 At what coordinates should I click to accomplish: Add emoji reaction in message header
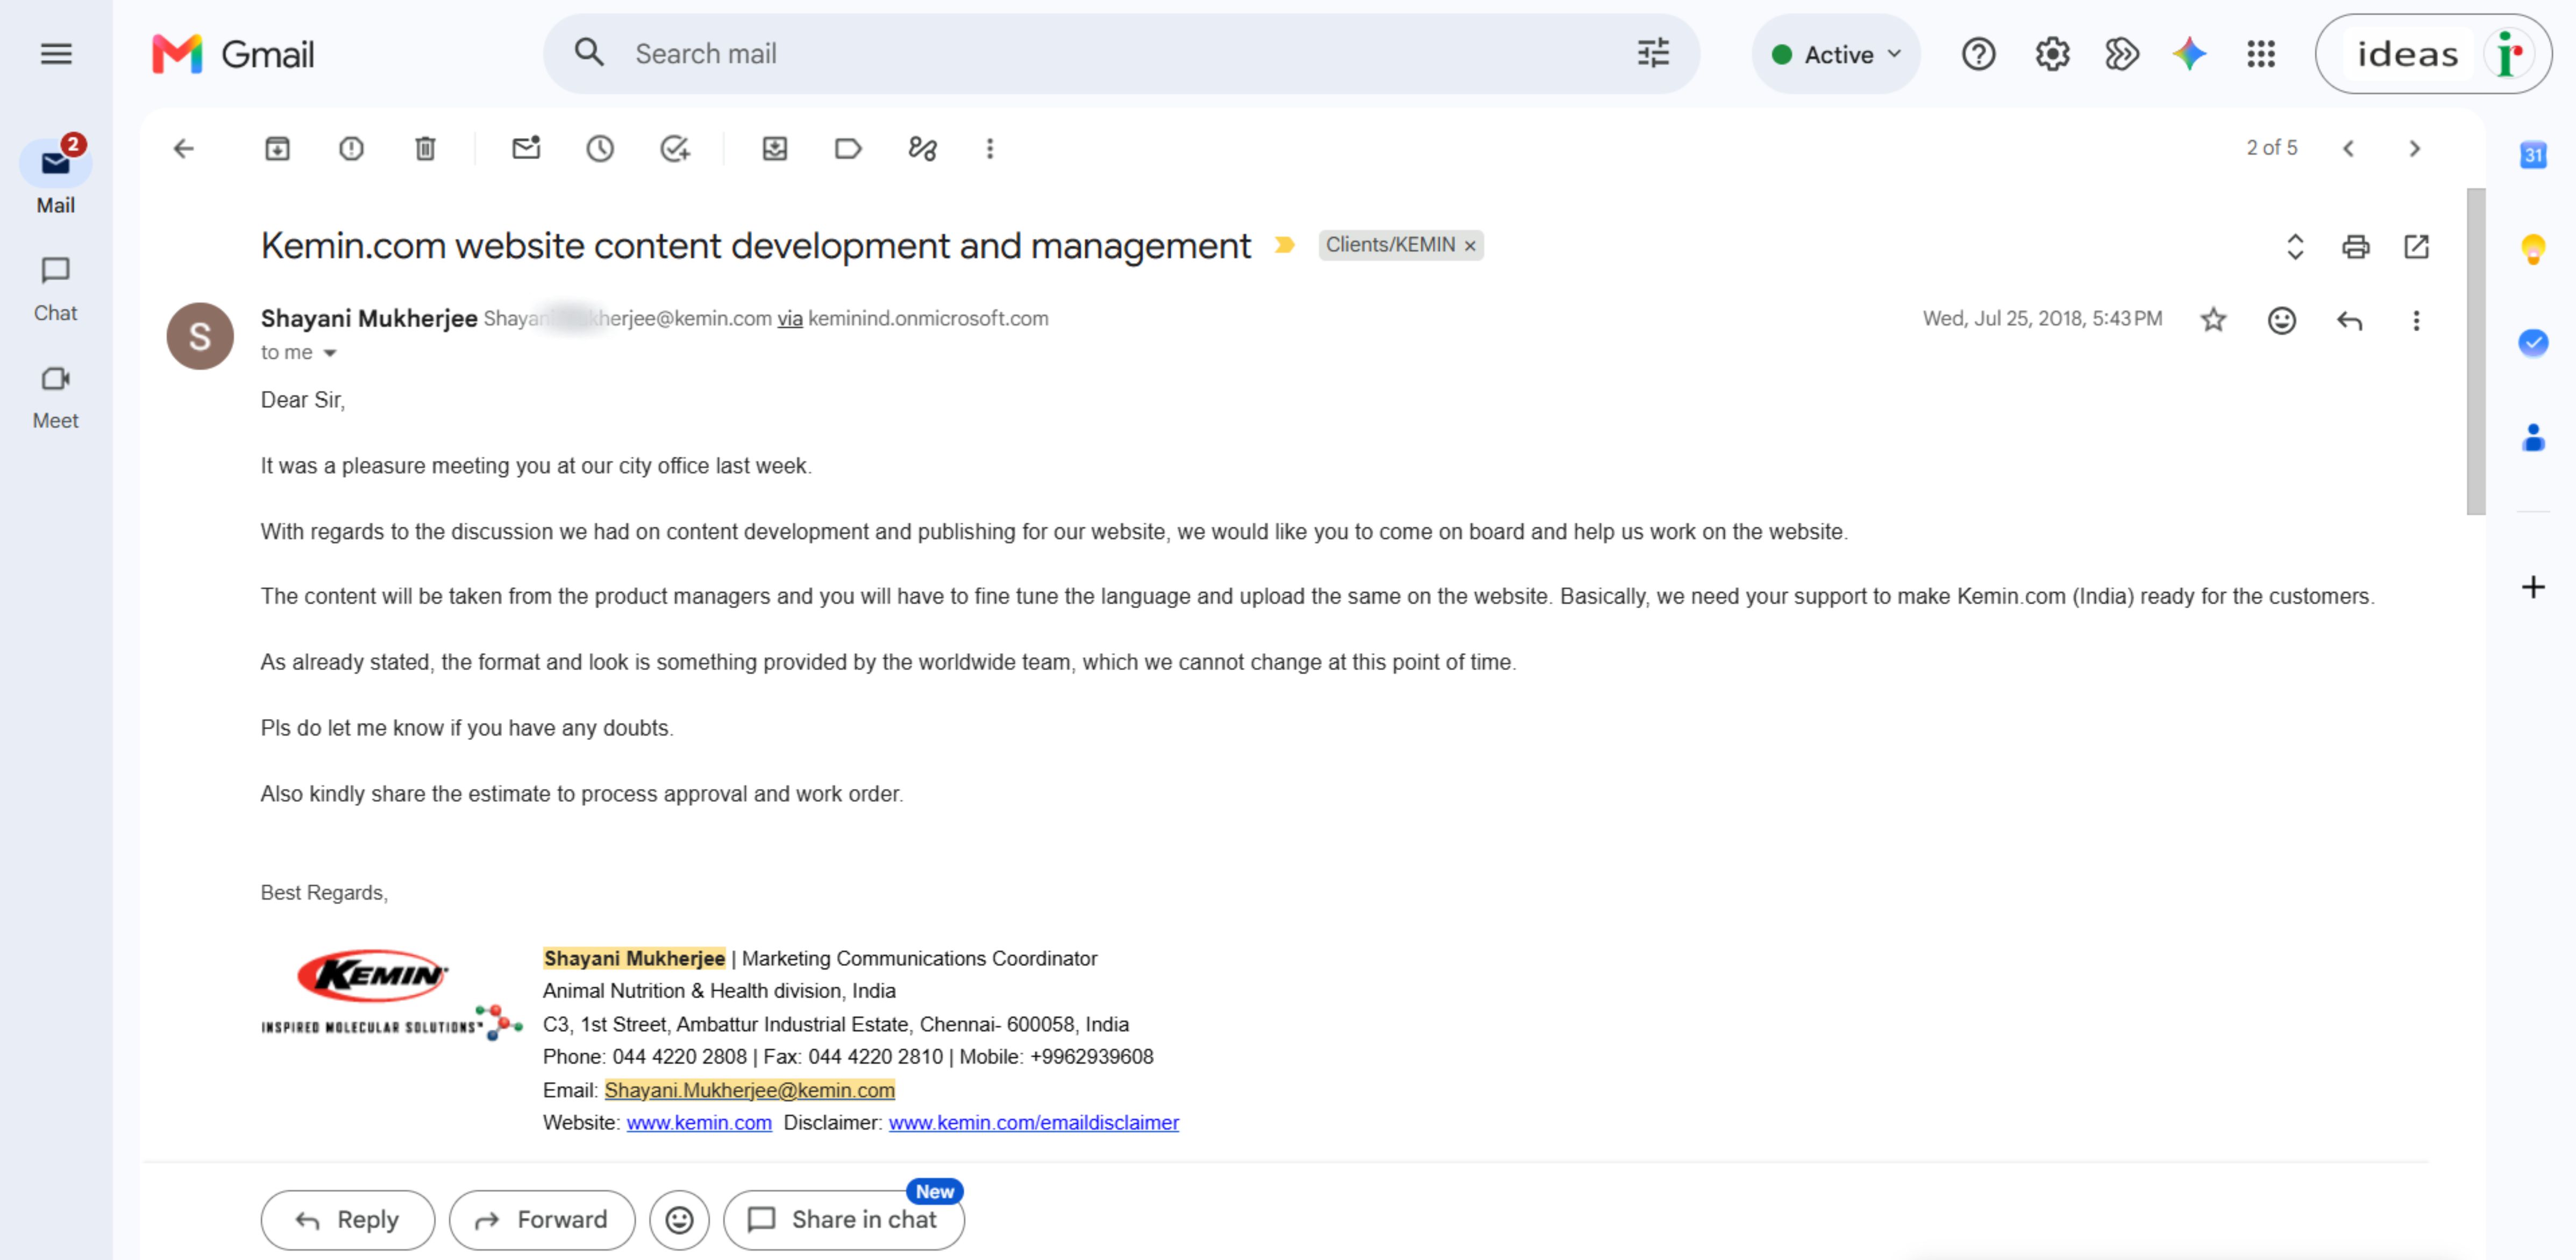[x=2281, y=320]
